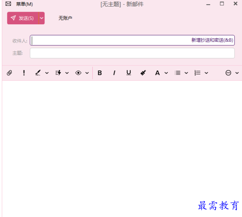This screenshot has width=242, height=217.
Task: Click the signature pen icon
Action: (x=38, y=73)
